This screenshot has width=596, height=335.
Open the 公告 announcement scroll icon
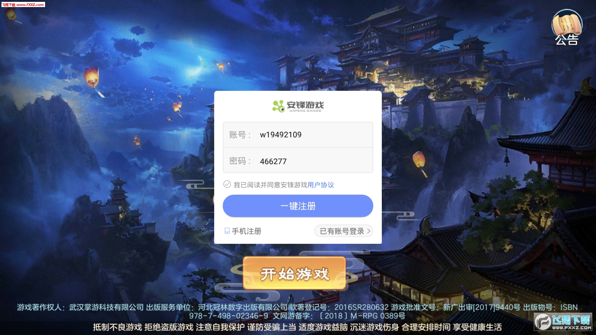pos(567,28)
